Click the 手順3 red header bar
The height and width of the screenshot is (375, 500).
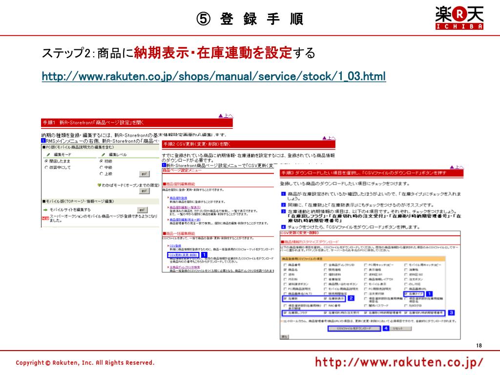[x=372, y=173]
